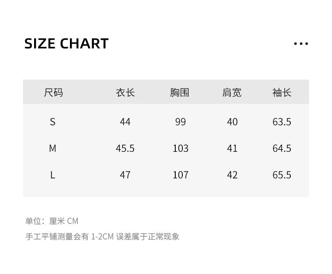Click sleeve length value 65.5
This screenshot has height=274, width=332.
click(x=282, y=175)
